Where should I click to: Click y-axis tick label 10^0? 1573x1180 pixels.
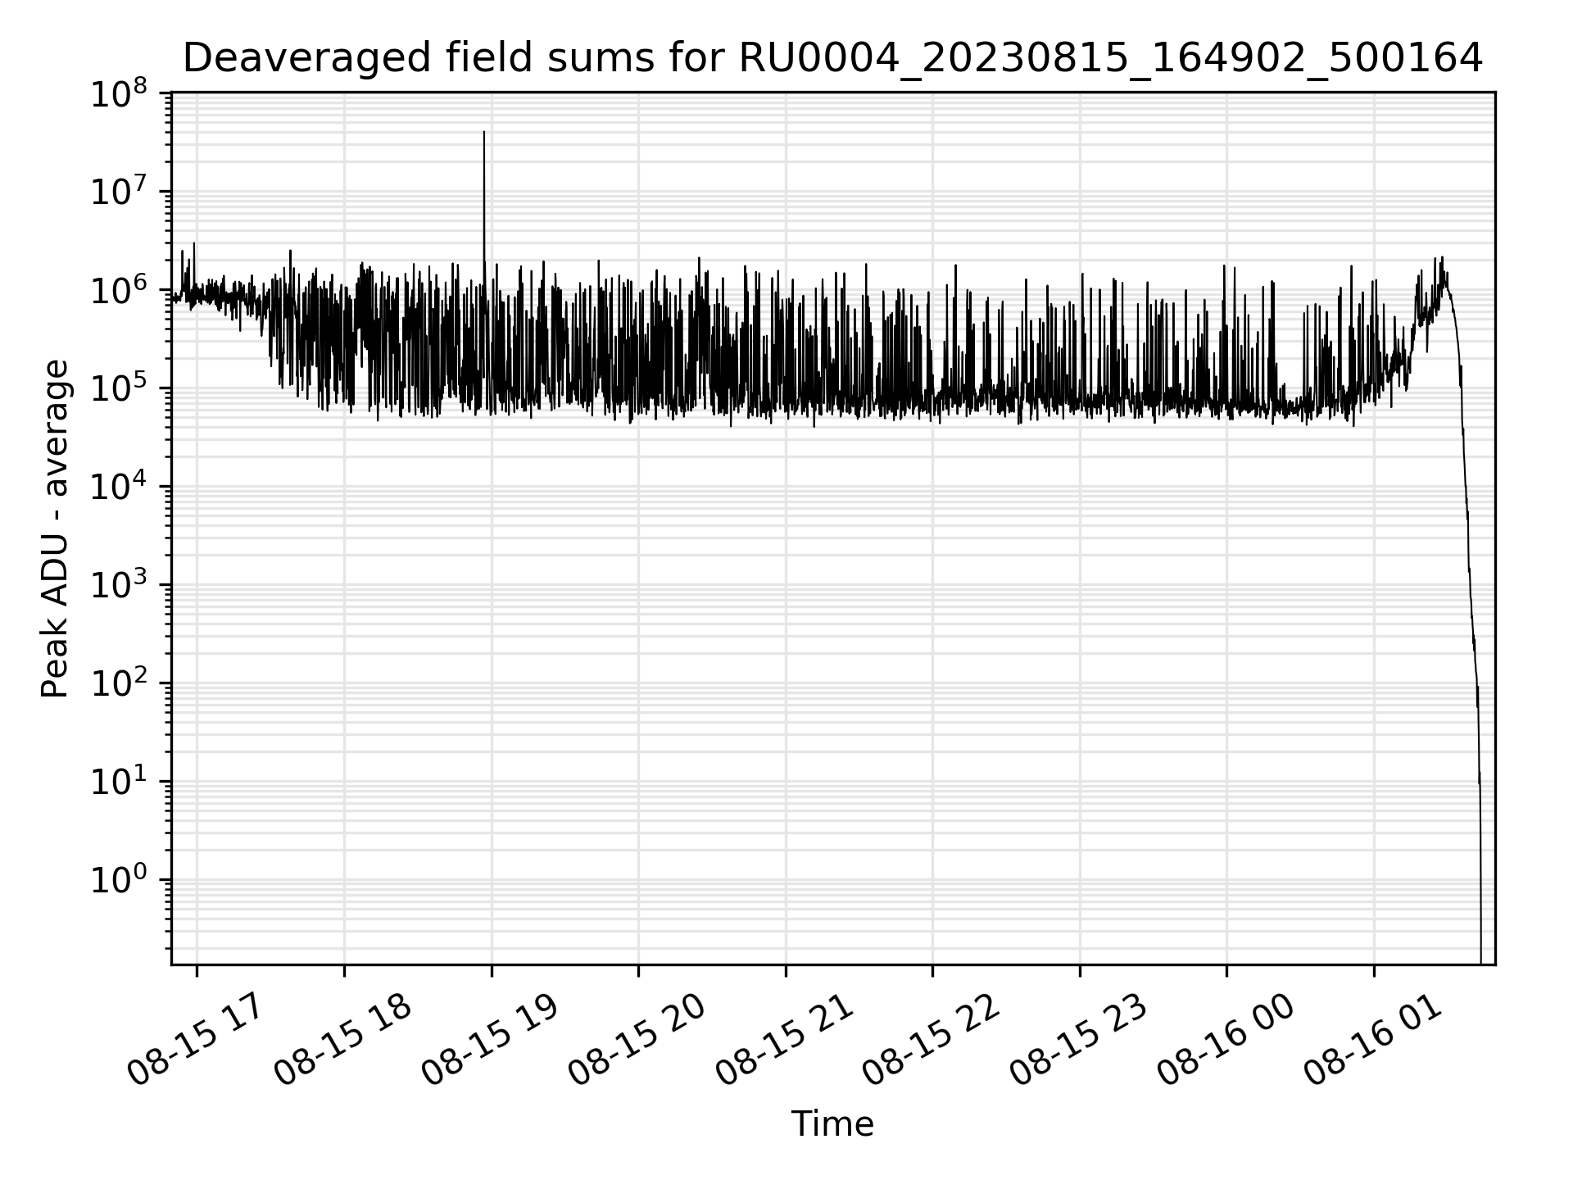click(120, 882)
